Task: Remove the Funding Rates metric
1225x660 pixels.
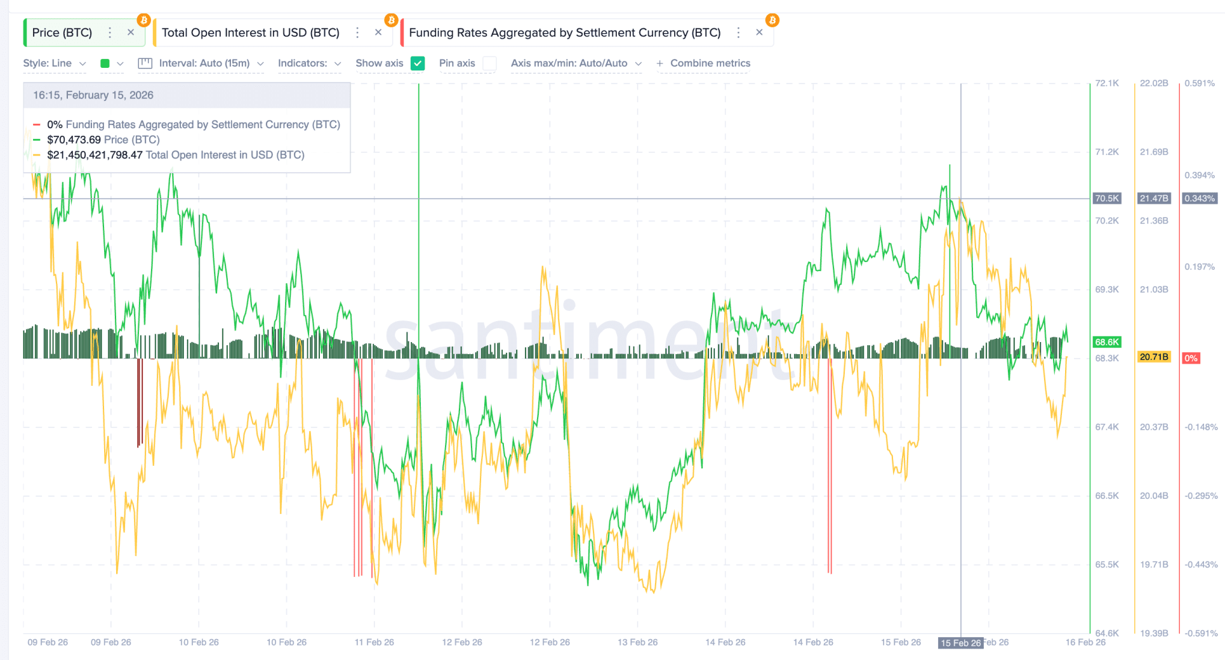Action: click(759, 32)
